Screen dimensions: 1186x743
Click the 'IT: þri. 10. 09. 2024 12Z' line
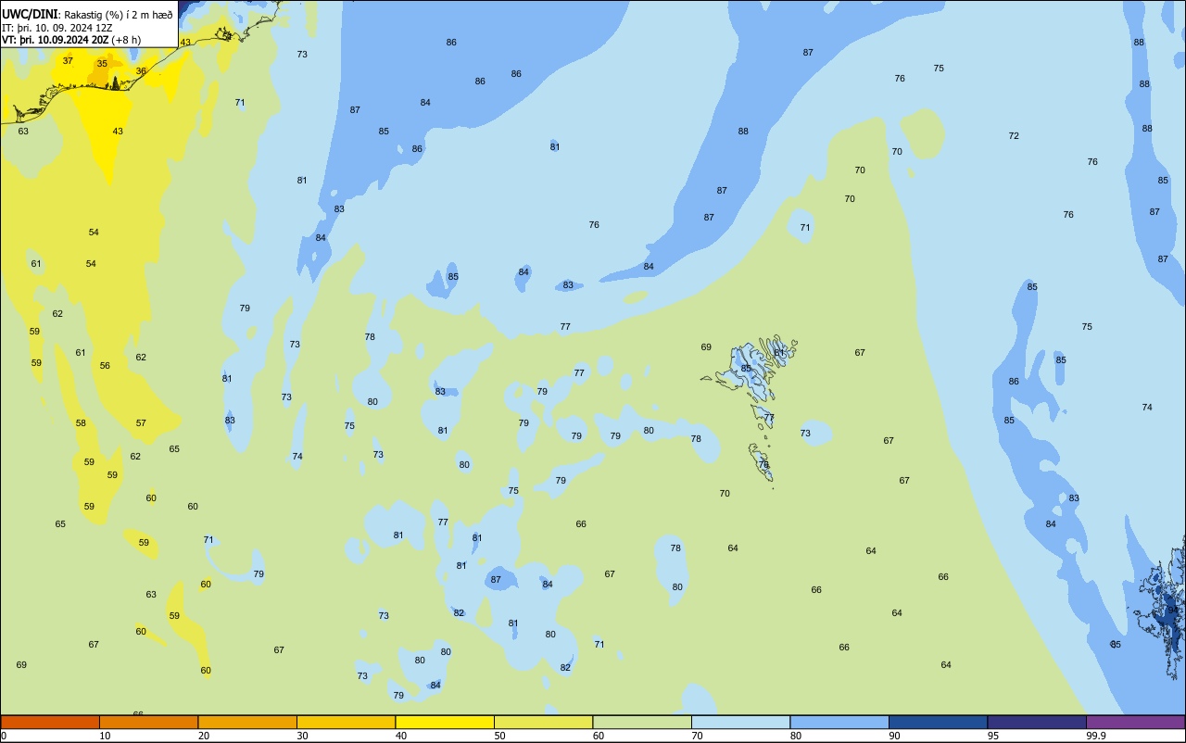[57, 28]
